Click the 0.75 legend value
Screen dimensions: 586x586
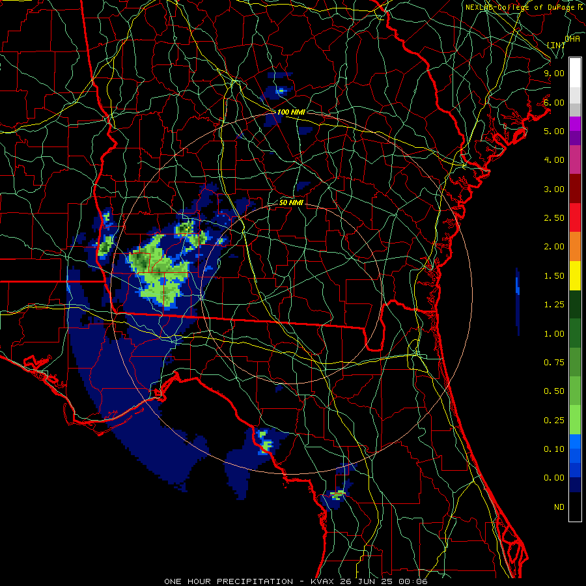(x=554, y=363)
